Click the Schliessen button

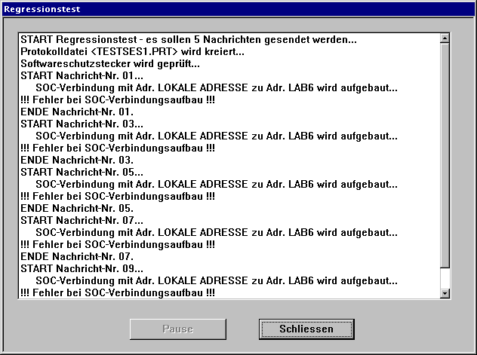[x=306, y=329]
